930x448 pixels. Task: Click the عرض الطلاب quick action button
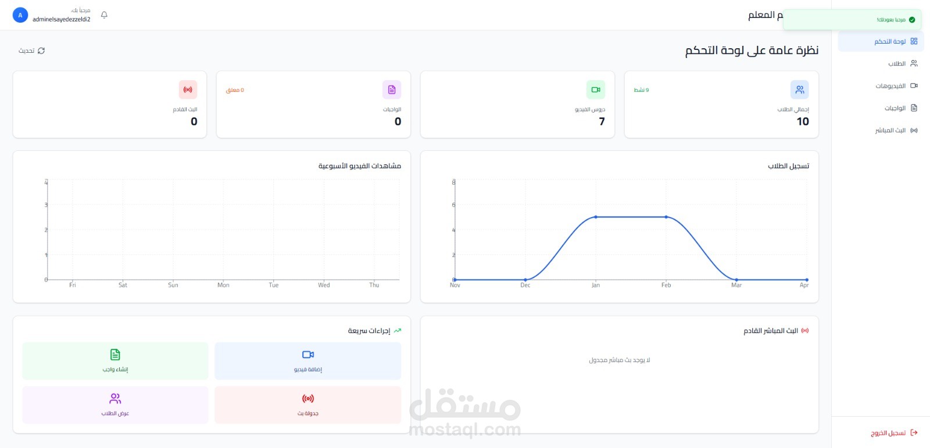pyautogui.click(x=115, y=405)
